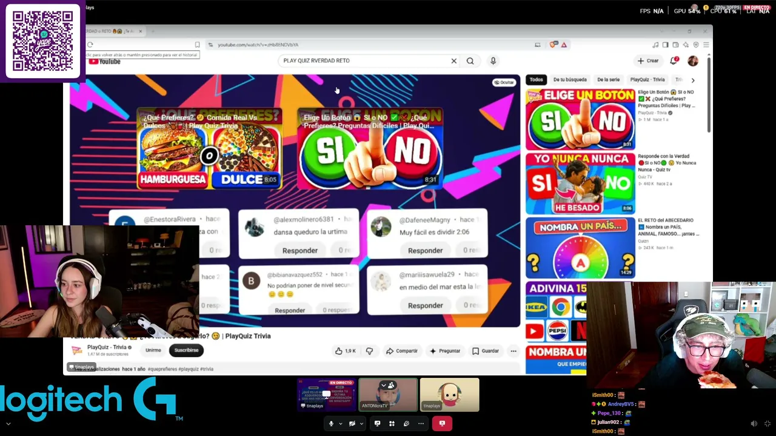Open 'EL RETO del ABECEDARIO' video title

pyautogui.click(x=668, y=227)
